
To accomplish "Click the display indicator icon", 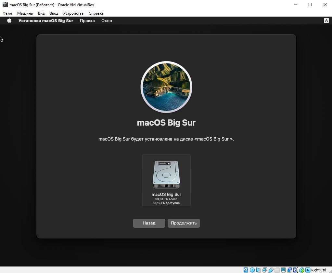I will [283, 270].
